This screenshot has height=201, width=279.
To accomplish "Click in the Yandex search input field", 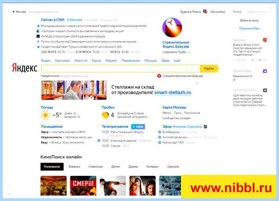I will pyautogui.click(x=120, y=69).
